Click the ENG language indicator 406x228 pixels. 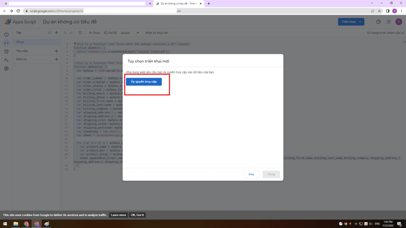click(x=377, y=224)
